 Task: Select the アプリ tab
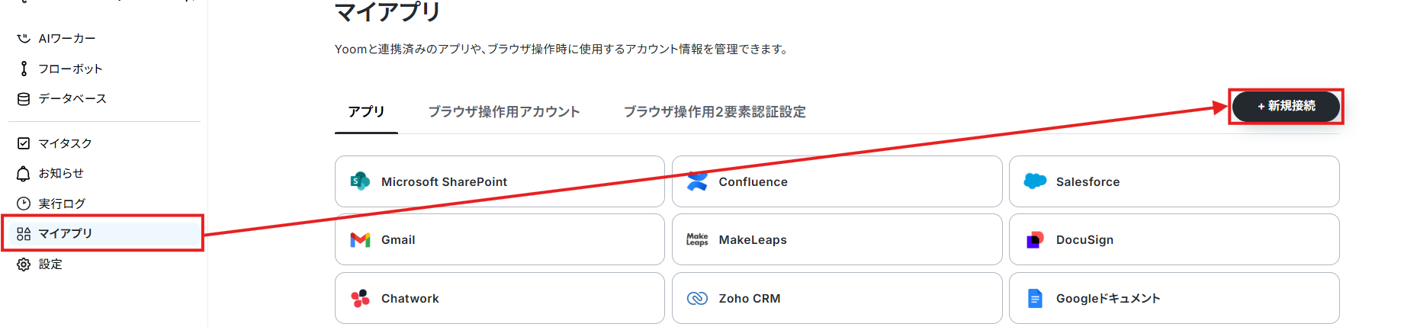point(366,111)
